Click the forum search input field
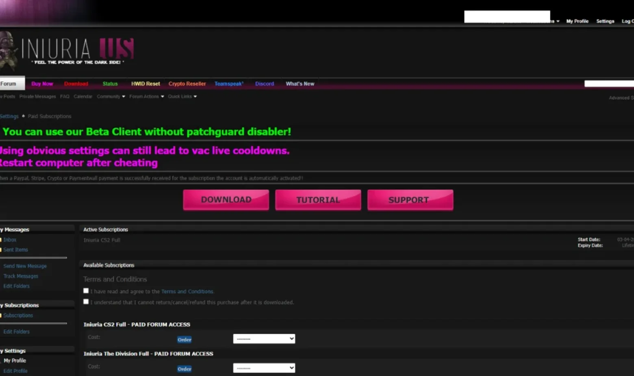This screenshot has height=376, width=634. tap(609, 84)
